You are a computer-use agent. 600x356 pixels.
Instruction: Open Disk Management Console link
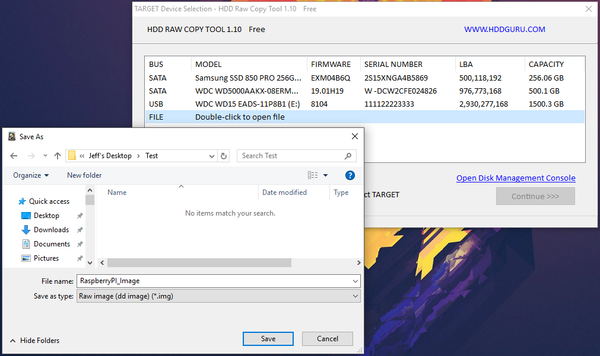pos(516,178)
